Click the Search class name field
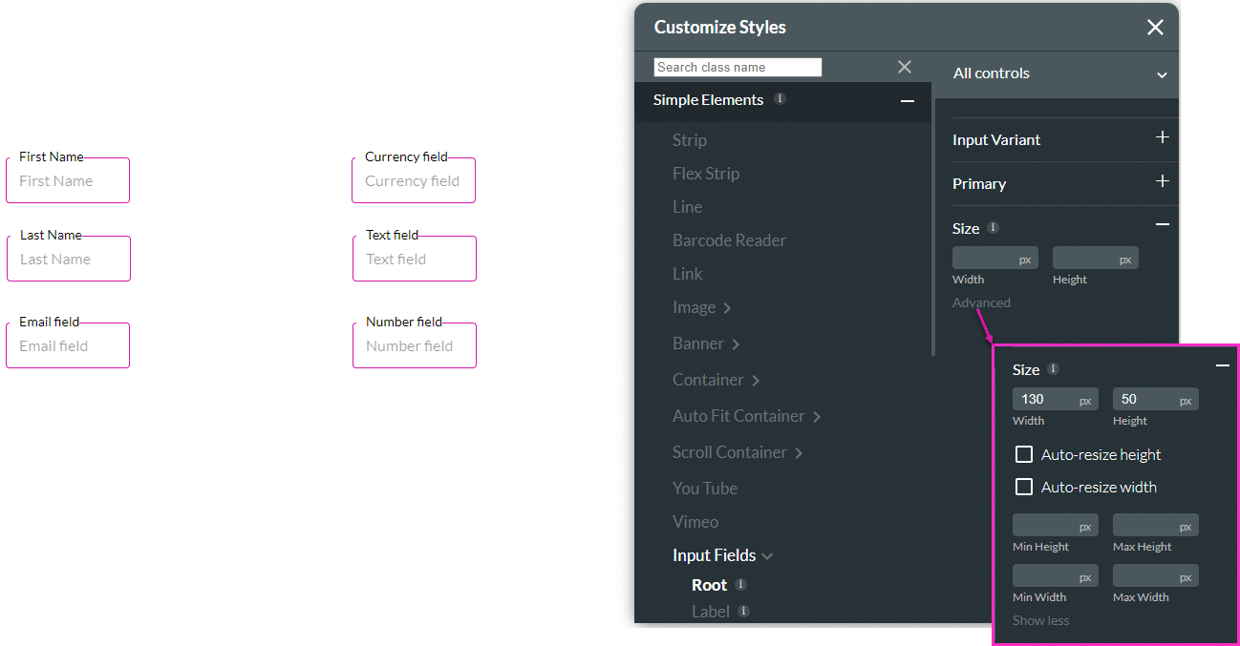 738,67
